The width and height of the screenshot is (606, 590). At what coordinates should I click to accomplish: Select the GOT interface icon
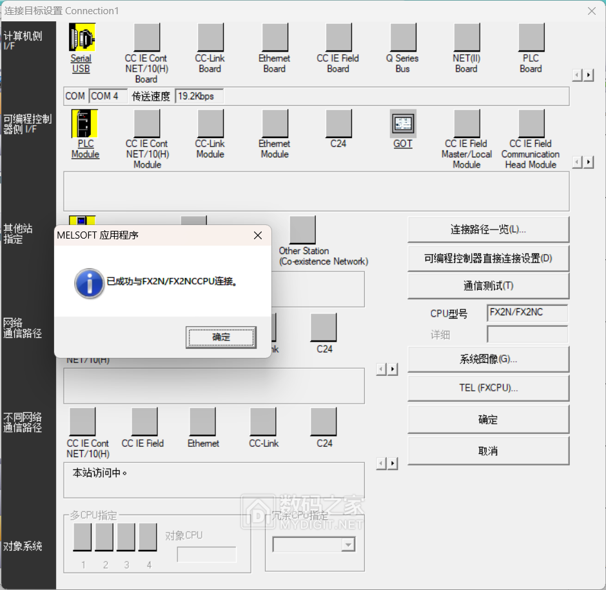[x=403, y=123]
